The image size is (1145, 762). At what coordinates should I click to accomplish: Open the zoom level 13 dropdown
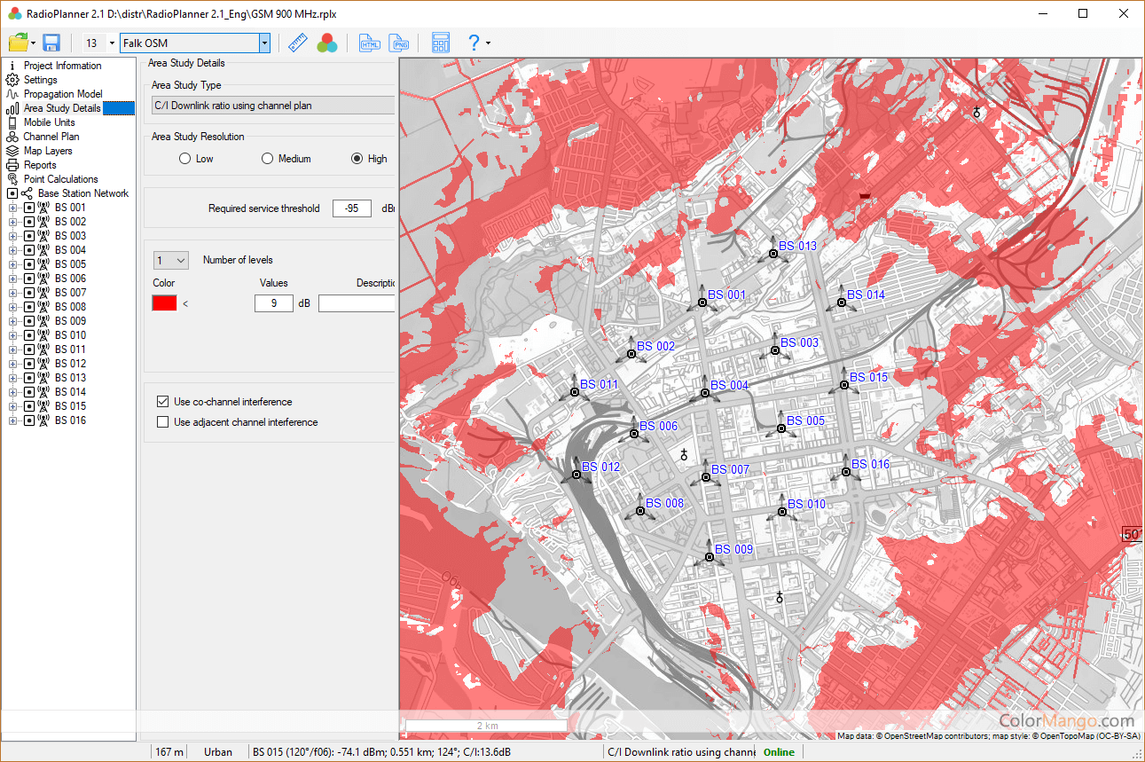click(112, 43)
